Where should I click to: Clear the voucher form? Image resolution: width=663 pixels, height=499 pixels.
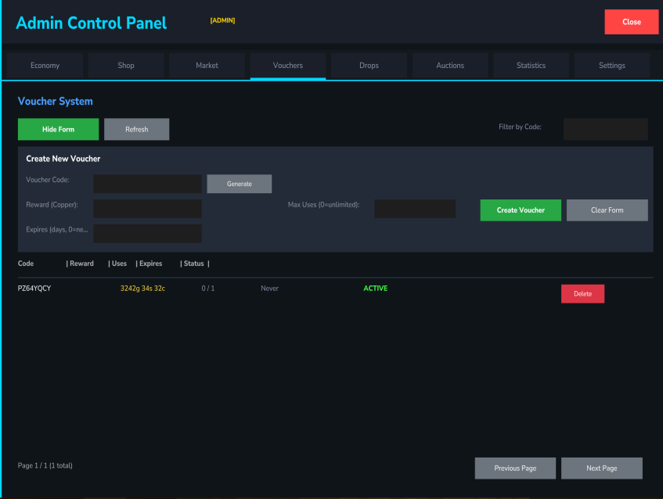[607, 210]
